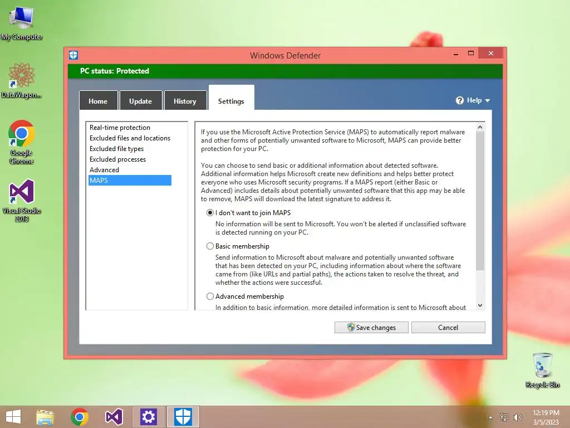Click the Save changes button

371,327
